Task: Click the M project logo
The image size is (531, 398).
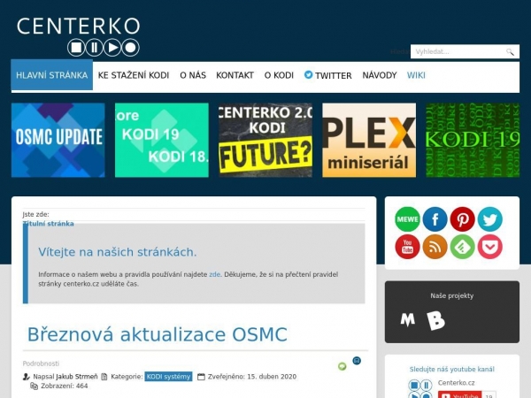Action: point(408,319)
